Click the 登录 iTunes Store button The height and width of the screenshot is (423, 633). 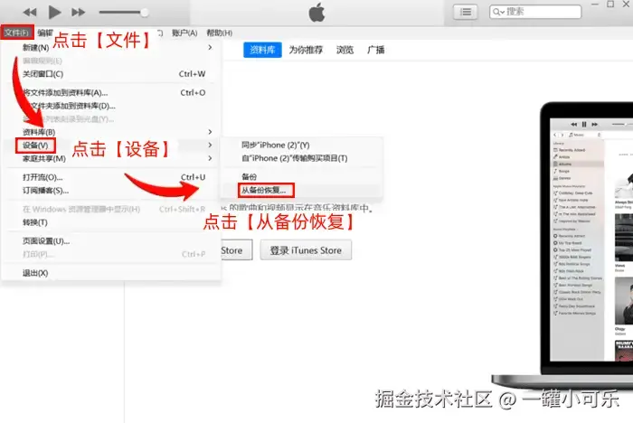pos(306,250)
